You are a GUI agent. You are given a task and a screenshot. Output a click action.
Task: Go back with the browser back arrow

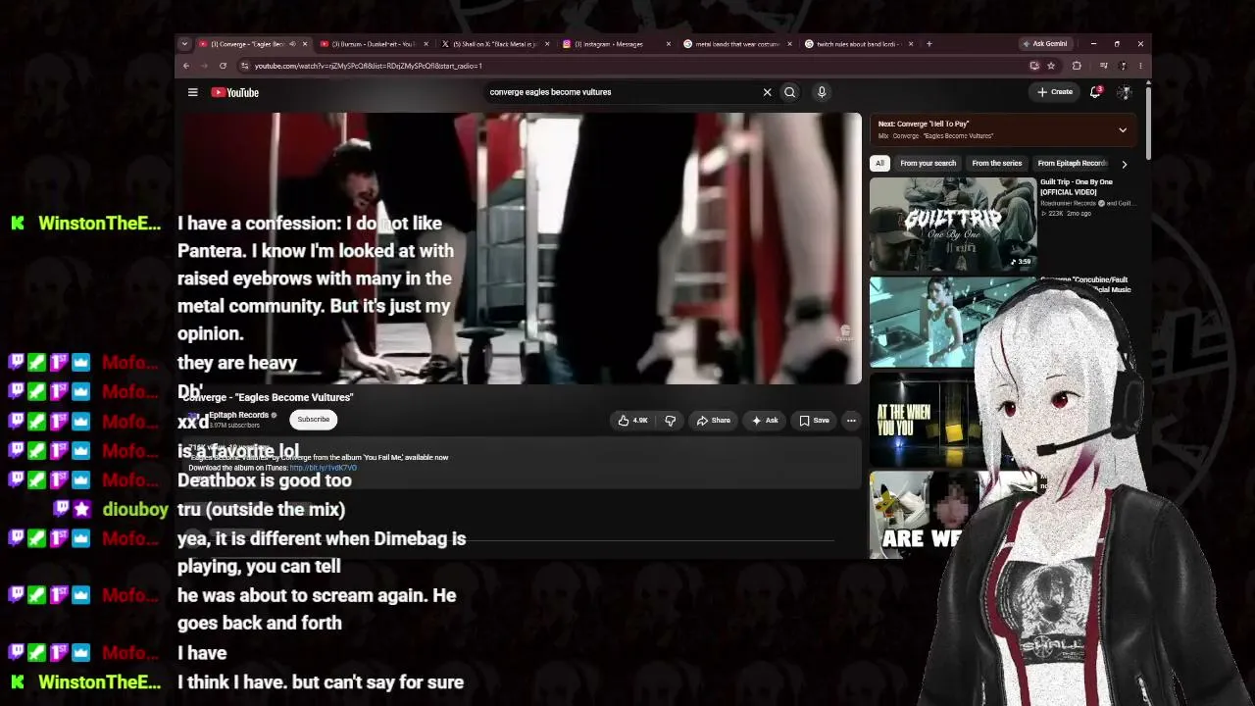click(186, 66)
